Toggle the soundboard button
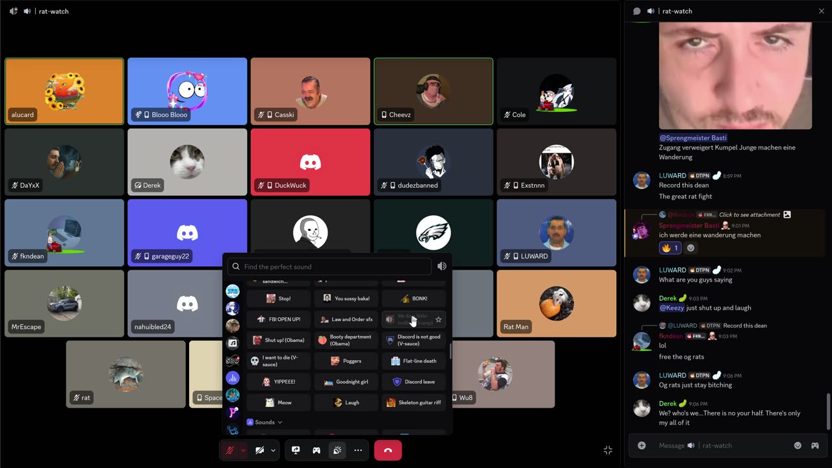Screen dimensions: 832x468 337,450
